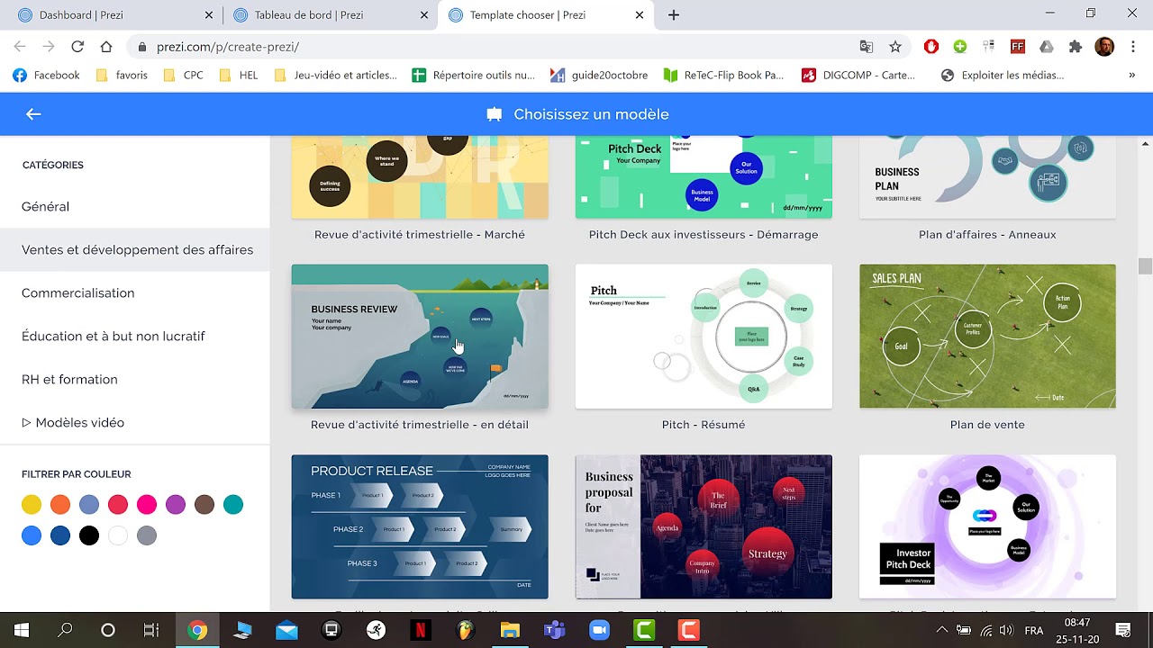Open the Facebook bookmark
This screenshot has height=648, width=1153.
pos(46,76)
